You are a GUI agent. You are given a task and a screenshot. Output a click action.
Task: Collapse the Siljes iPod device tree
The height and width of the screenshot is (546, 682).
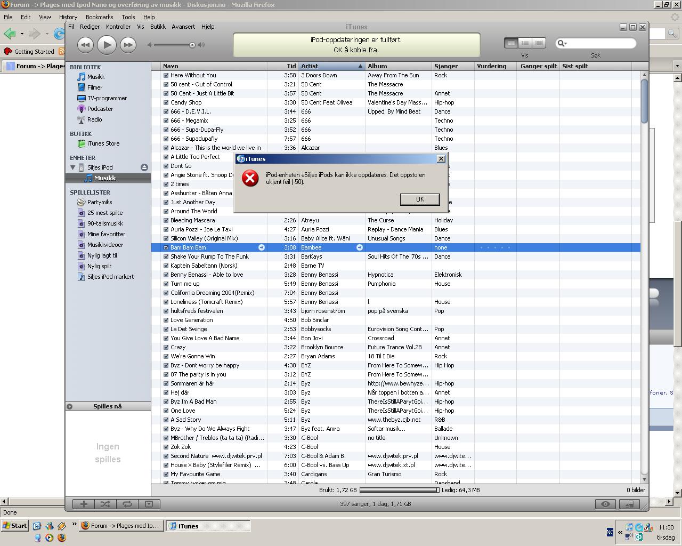pos(73,167)
